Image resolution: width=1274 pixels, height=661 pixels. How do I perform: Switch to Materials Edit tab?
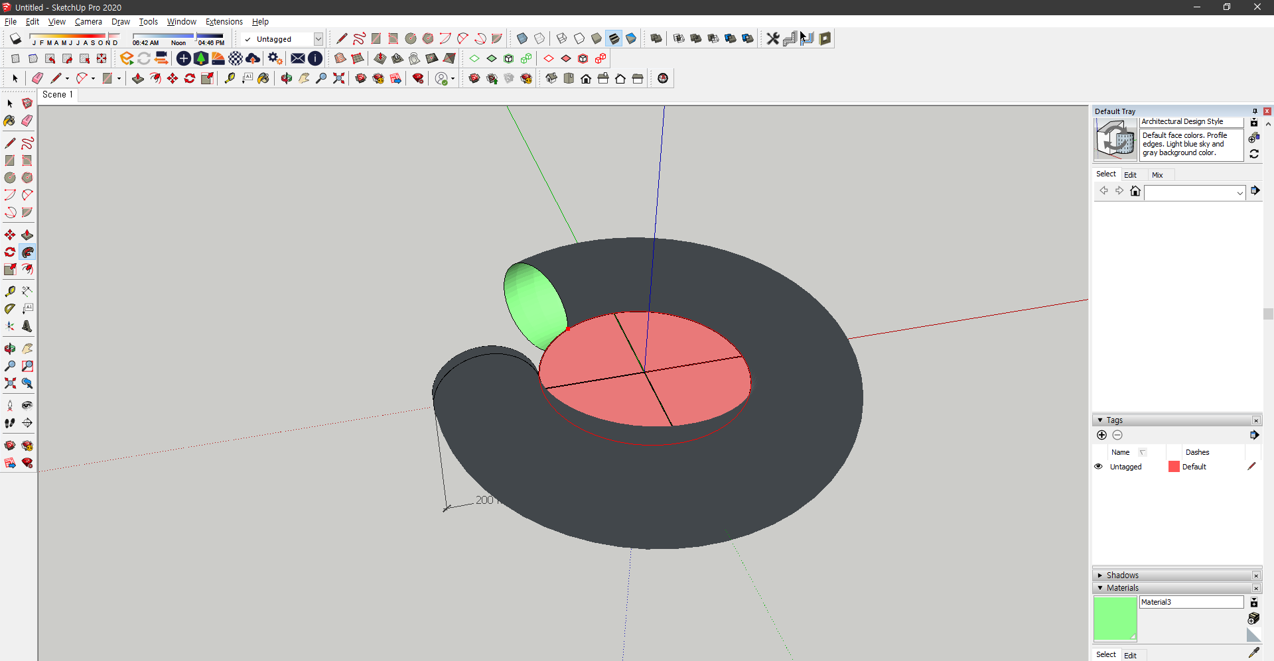(x=1130, y=655)
